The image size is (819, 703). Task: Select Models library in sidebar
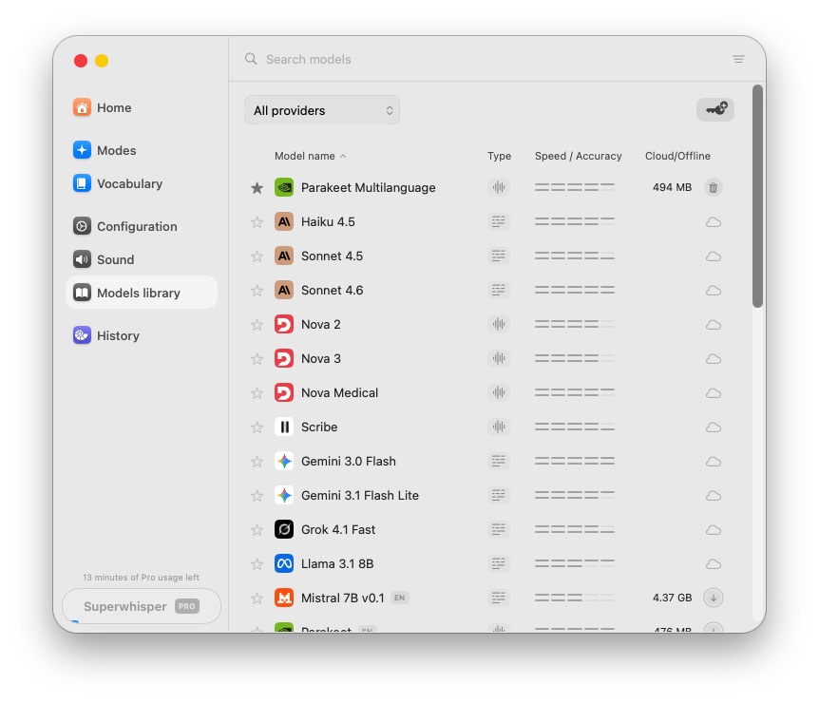142,293
